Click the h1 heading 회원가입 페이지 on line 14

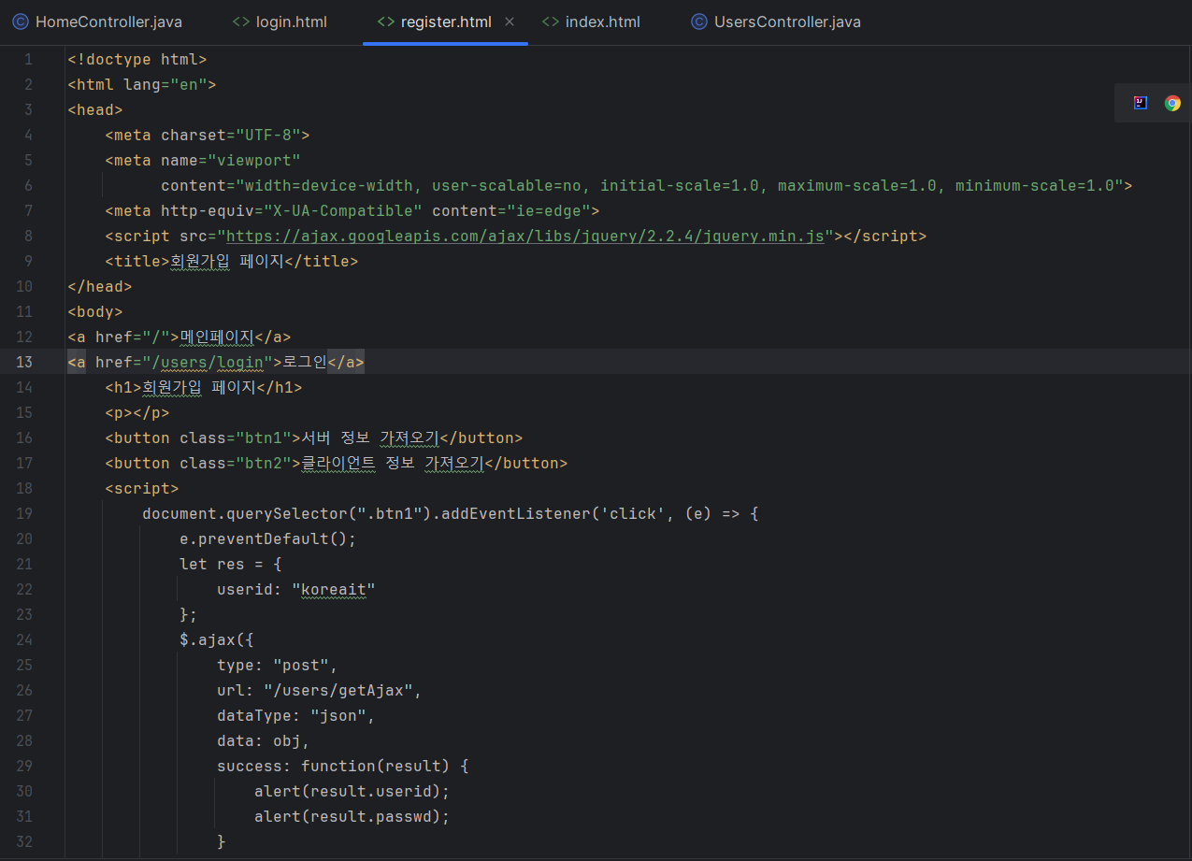198,388
